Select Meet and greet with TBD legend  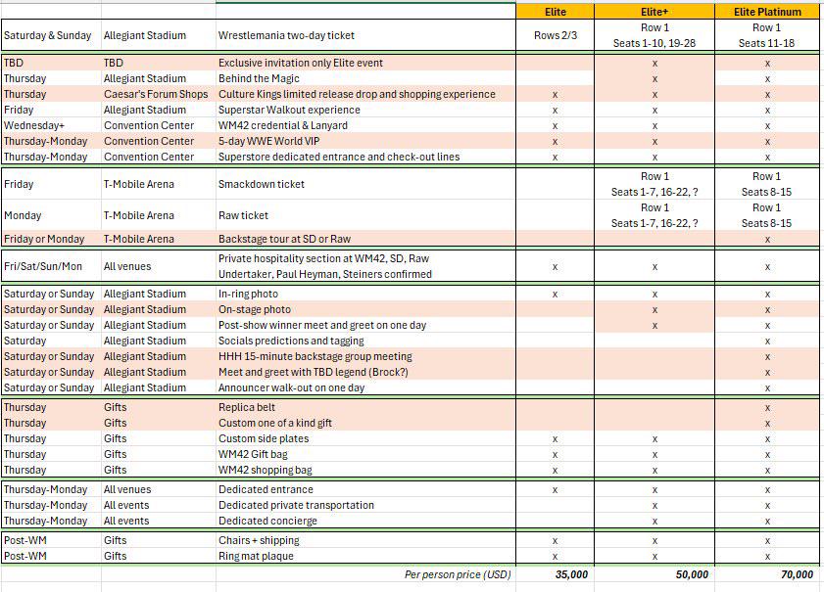365,372
